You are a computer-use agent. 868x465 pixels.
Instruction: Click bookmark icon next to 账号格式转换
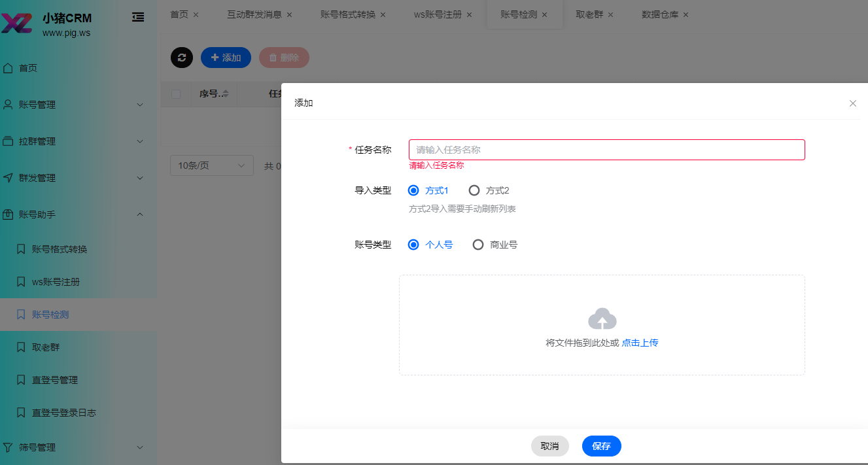pos(21,249)
